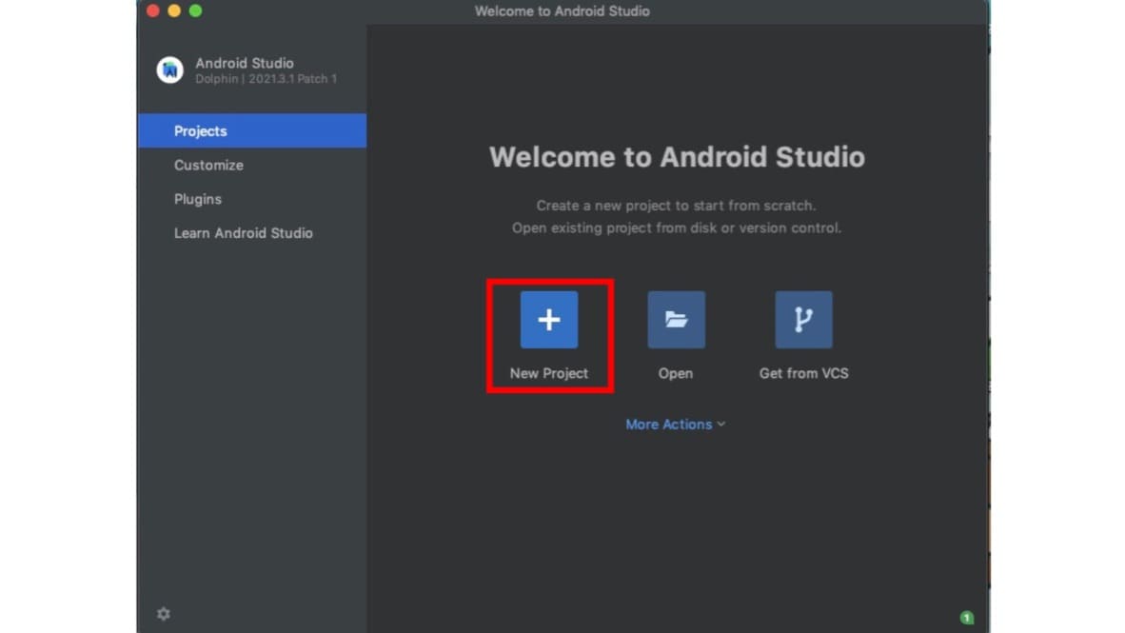This screenshot has height=633, width=1125.
Task: Open the green notification badge showing 1
Action: [967, 618]
